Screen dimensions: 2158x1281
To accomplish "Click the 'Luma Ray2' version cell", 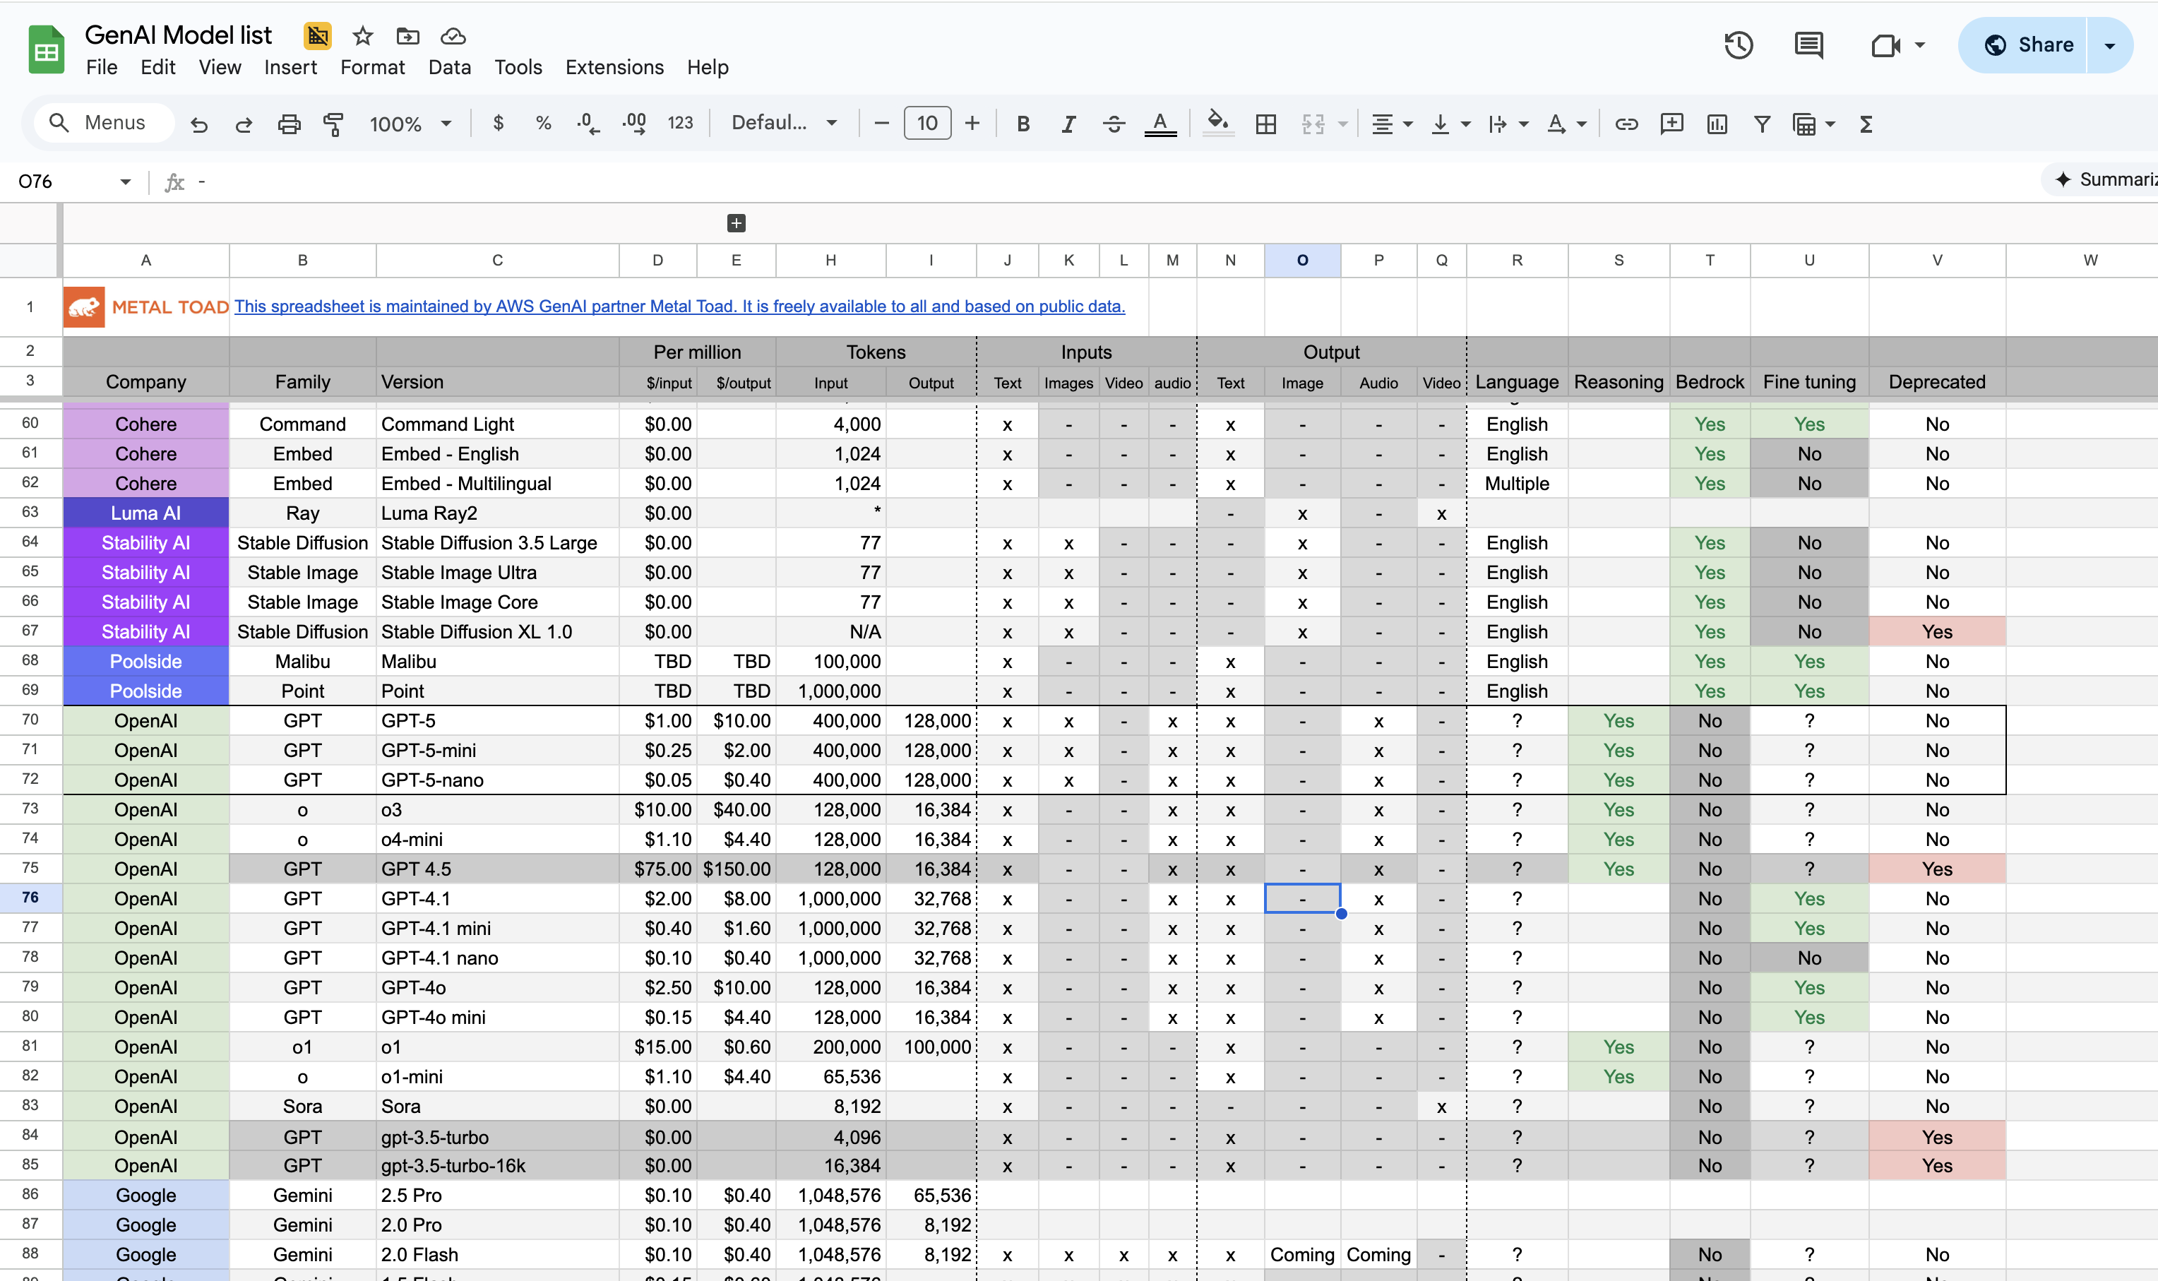I will (x=497, y=513).
